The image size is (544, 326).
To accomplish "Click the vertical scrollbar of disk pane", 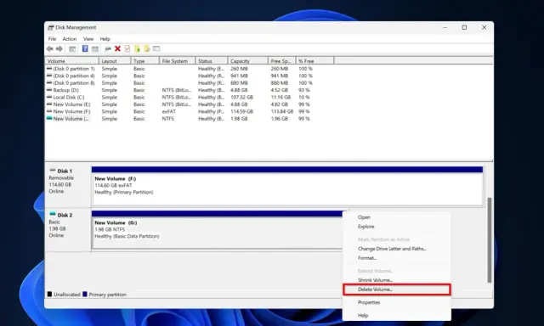I will click(490, 240).
